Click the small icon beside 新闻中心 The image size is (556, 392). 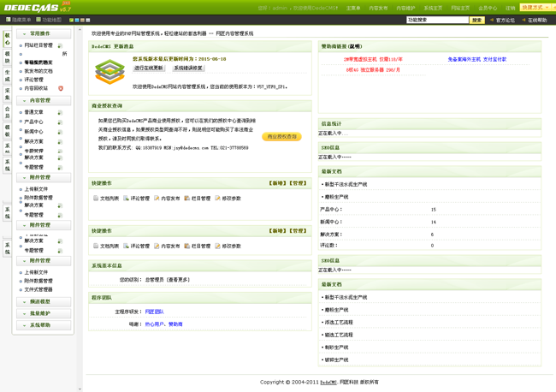click(60, 132)
